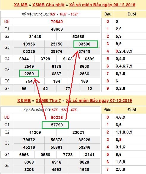The height and width of the screenshot is (174, 146).
Task: Open the top XS MB link
Action: pos(21,5)
